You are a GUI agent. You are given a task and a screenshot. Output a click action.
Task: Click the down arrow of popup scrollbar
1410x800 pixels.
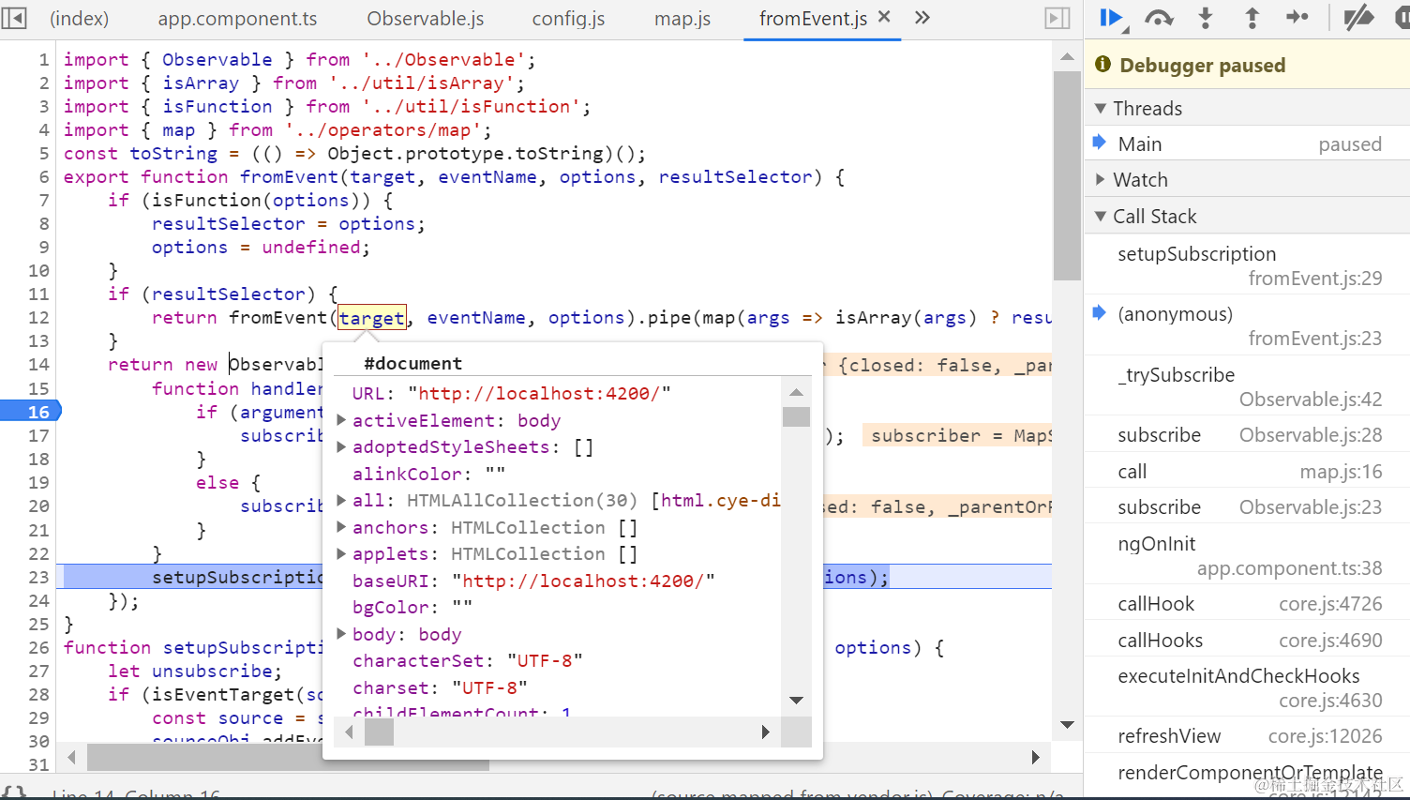click(x=796, y=700)
